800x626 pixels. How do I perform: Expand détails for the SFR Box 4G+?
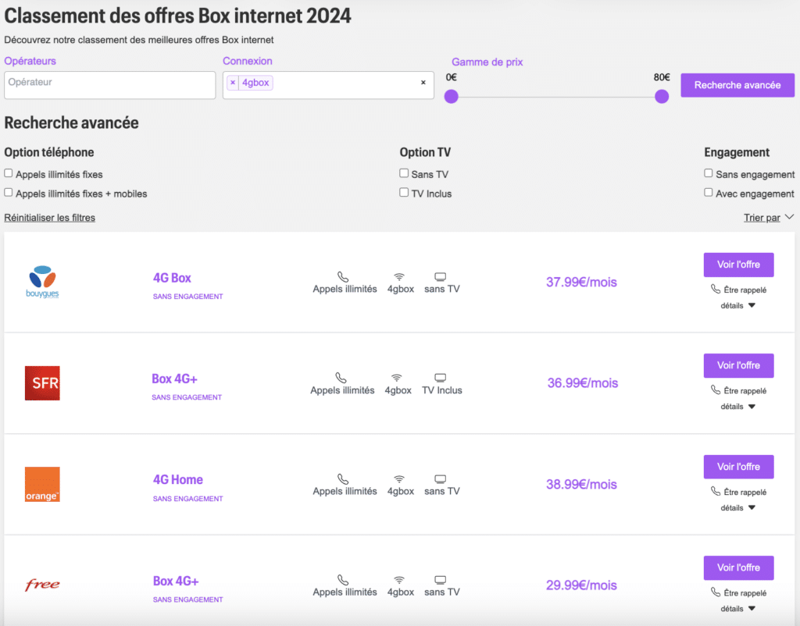pos(737,407)
